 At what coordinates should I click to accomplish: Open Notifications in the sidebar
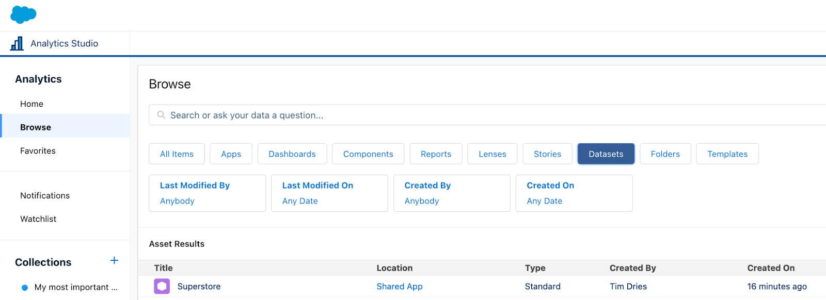[45, 195]
